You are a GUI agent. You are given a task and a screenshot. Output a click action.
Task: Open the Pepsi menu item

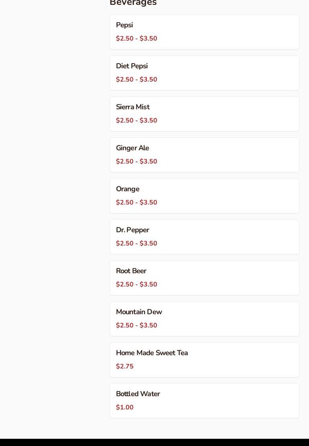tap(124, 25)
